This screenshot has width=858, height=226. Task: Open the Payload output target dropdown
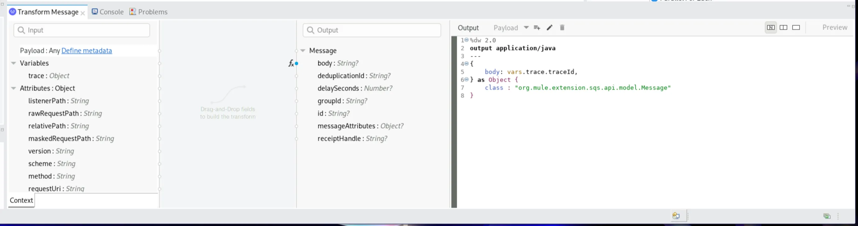click(526, 28)
